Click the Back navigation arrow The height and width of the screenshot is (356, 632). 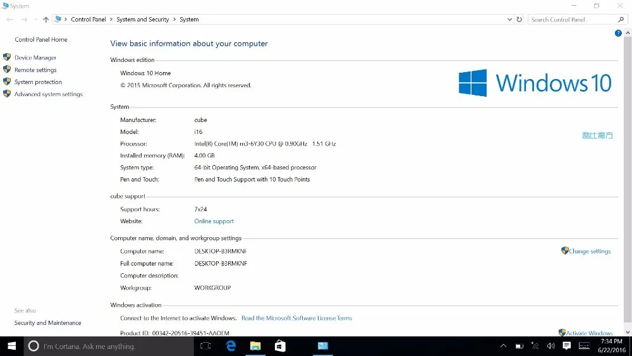coord(9,20)
